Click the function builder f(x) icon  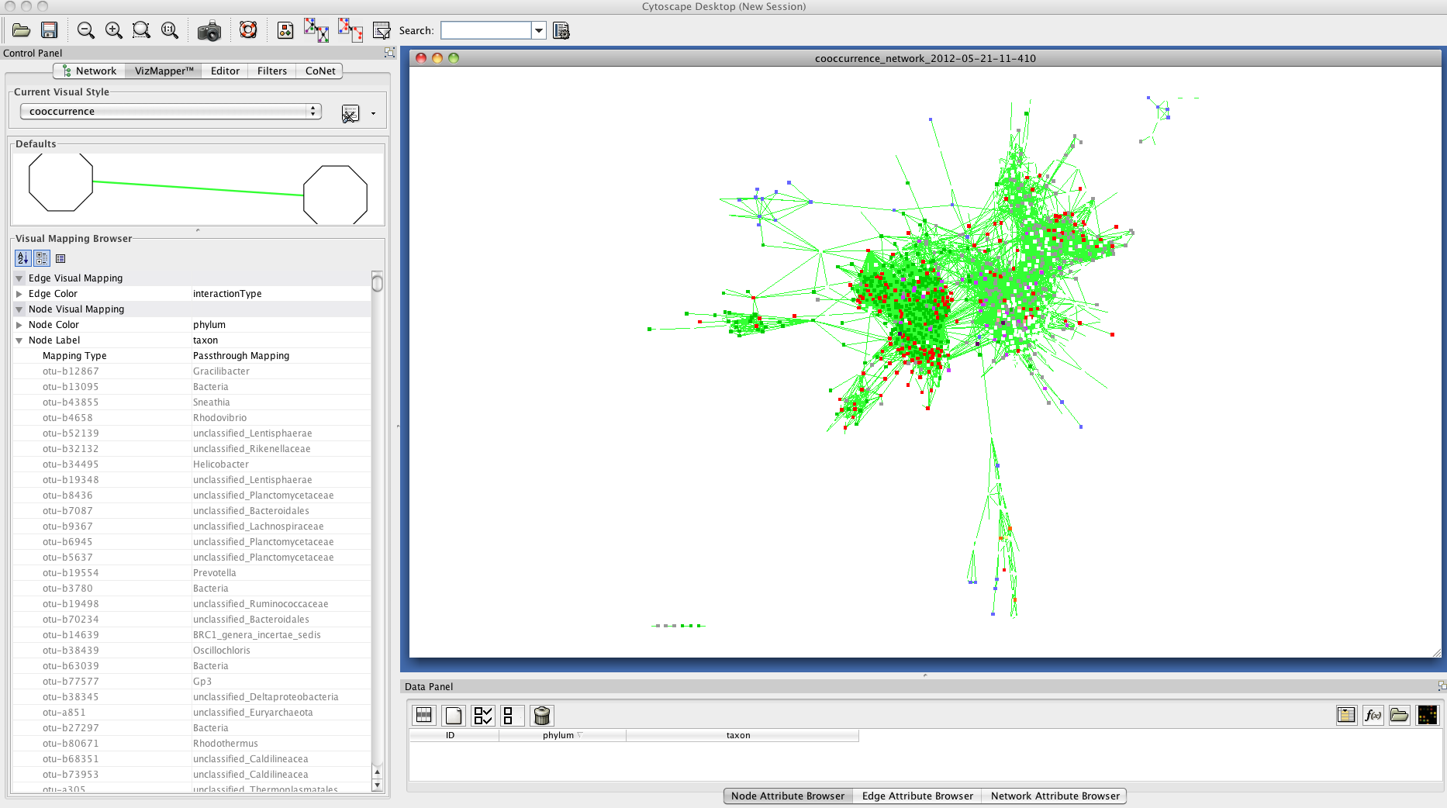point(1373,715)
